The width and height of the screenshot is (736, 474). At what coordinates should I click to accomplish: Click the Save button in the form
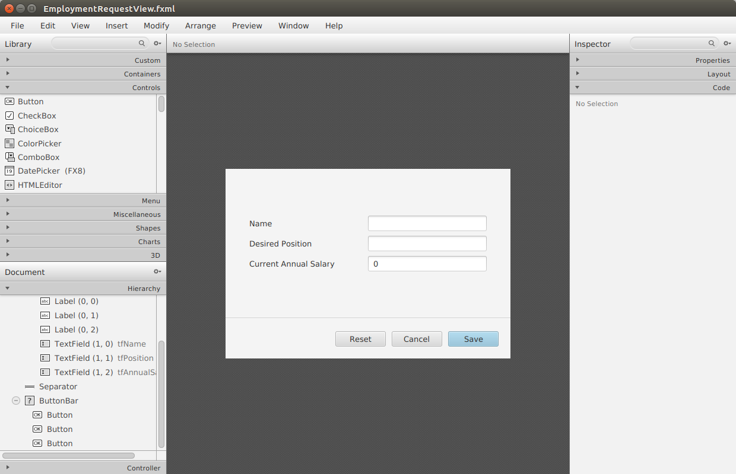[x=473, y=339]
